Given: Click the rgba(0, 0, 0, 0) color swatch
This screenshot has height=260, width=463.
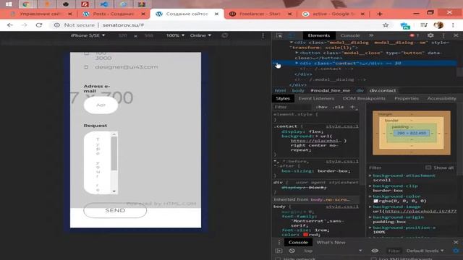Looking at the screenshot, I should [x=375, y=201].
